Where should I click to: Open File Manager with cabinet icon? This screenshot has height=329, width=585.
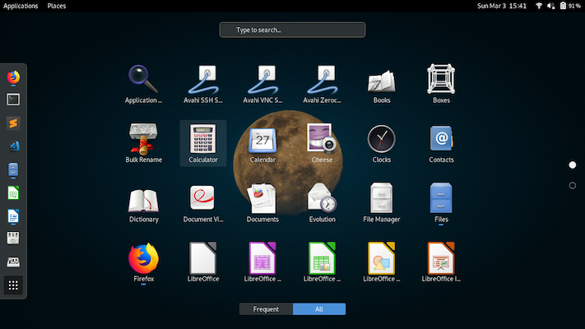[x=381, y=197]
